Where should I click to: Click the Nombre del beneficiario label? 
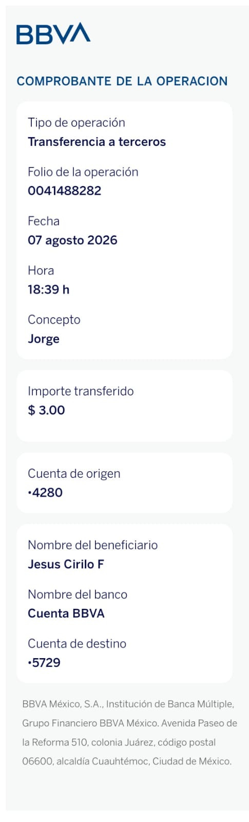point(92,545)
